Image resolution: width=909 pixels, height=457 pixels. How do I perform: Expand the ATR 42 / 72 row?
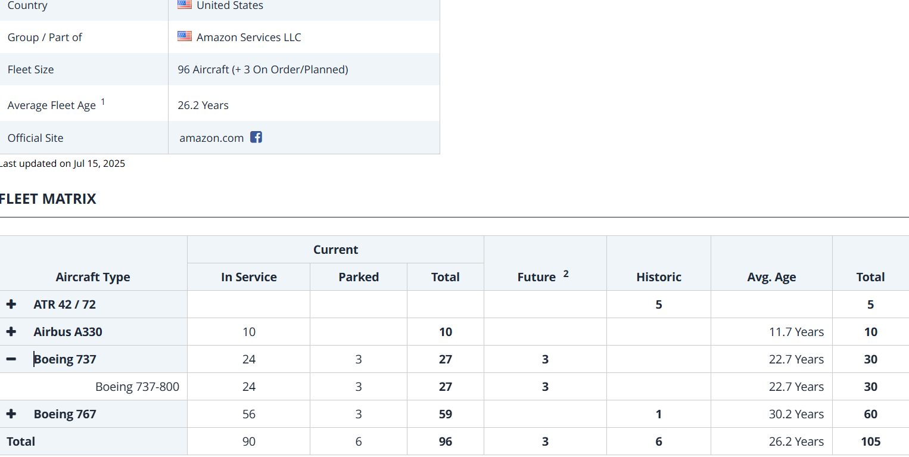(x=11, y=304)
